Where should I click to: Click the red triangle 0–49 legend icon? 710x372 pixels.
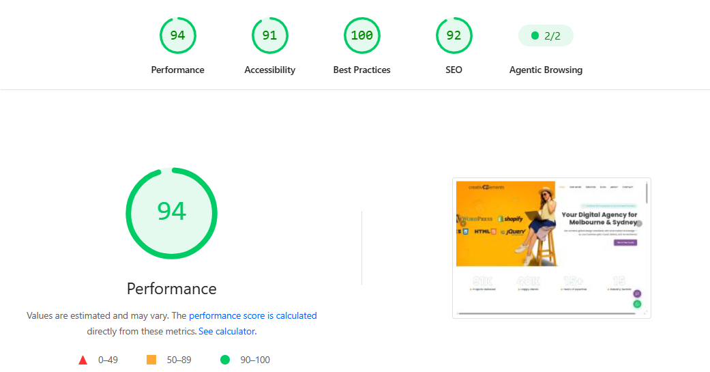pos(83,360)
